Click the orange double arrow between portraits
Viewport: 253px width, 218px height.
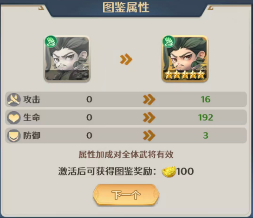click(126, 59)
